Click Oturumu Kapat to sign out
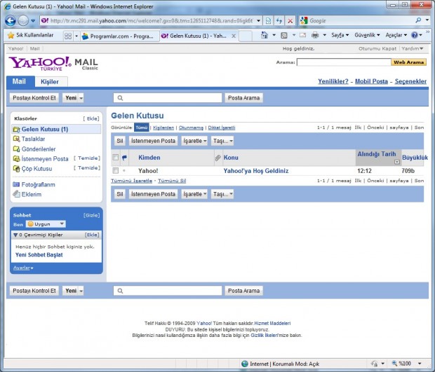Screen dimensions: 435x372 tap(377, 48)
